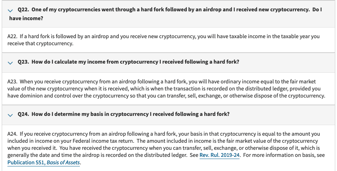Screen dimensions: 337x171
Task: Collapse the Q23 chevron expander
Action: (x=10, y=63)
